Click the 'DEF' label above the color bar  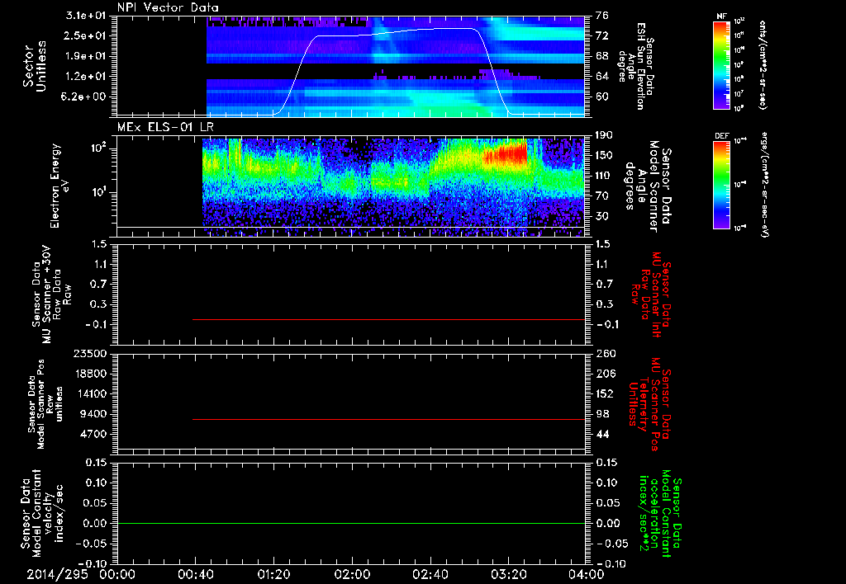[x=721, y=136]
